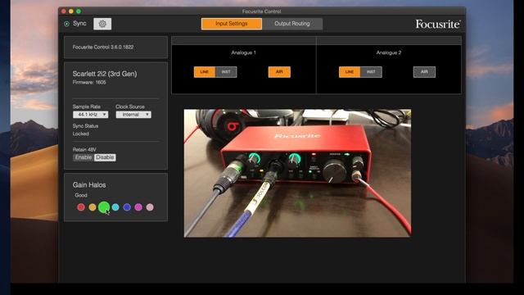Open the Clock Source Internal dropdown
This screenshot has height=295, width=524.
(133, 115)
